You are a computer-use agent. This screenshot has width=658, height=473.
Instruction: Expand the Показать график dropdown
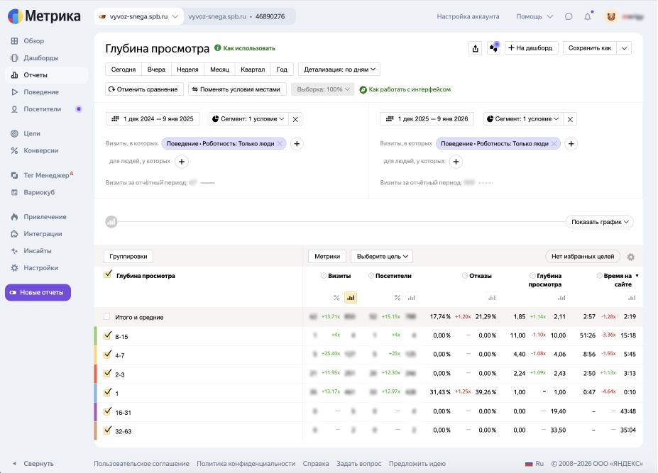(x=600, y=222)
